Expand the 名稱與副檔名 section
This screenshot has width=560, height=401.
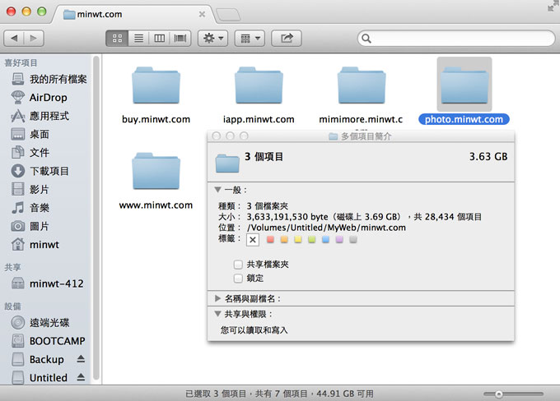coord(217,299)
